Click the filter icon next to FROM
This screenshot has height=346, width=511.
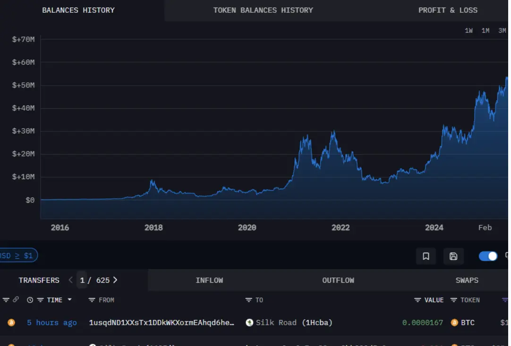click(x=92, y=300)
